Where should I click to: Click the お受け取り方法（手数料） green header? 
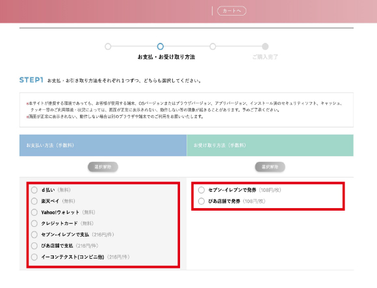[x=270, y=145]
